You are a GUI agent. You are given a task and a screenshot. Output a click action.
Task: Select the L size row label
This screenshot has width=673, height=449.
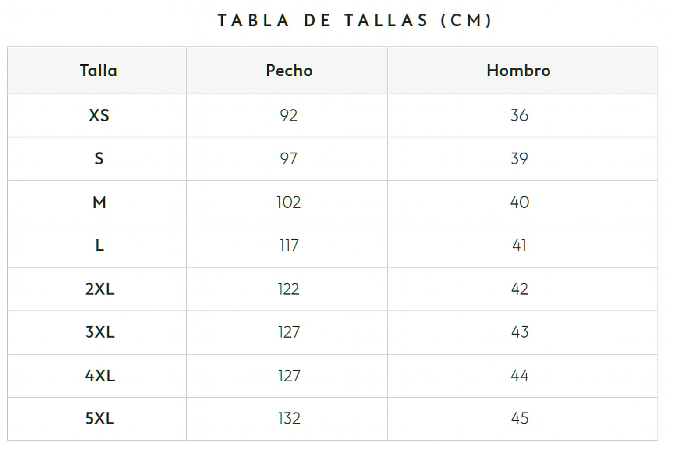click(x=99, y=246)
